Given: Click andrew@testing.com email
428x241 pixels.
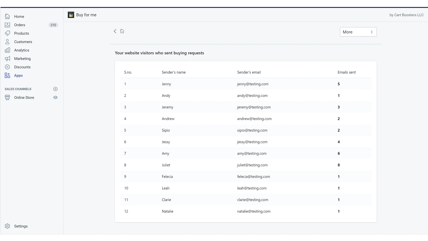Looking at the screenshot, I should pyautogui.click(x=254, y=119).
